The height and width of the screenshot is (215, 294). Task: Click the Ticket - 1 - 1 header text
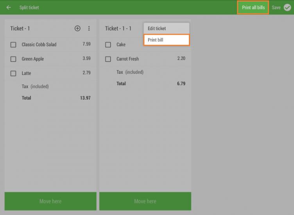tap(118, 29)
